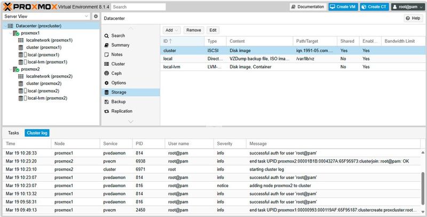The image size is (427, 217).
Task: Click the Create CT button
Action: coord(375,7)
